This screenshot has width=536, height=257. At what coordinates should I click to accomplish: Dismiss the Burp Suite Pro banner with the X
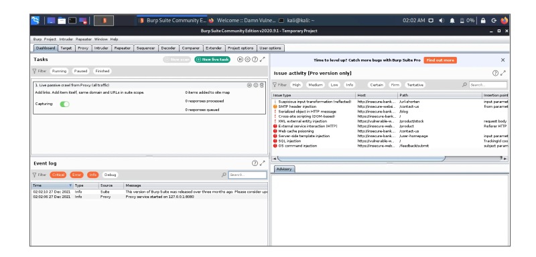click(503, 60)
